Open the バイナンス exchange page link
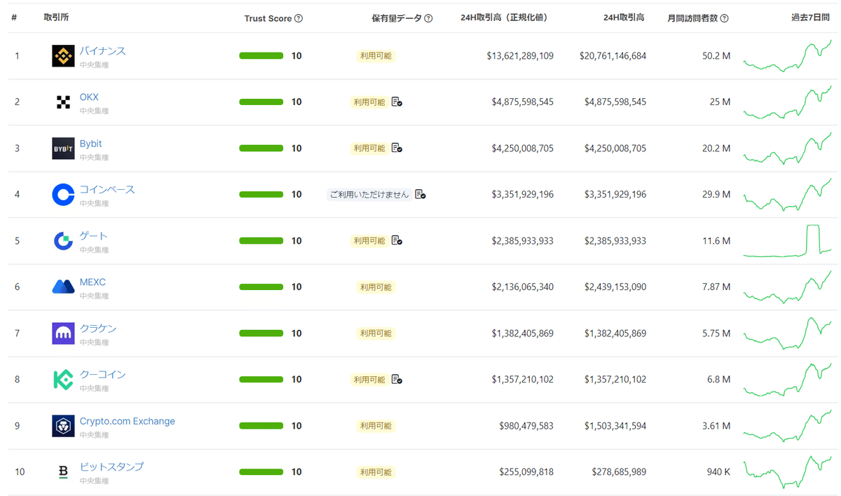The image size is (841, 496). (x=103, y=50)
